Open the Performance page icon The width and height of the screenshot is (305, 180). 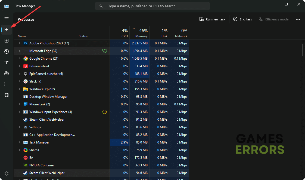tap(7, 41)
